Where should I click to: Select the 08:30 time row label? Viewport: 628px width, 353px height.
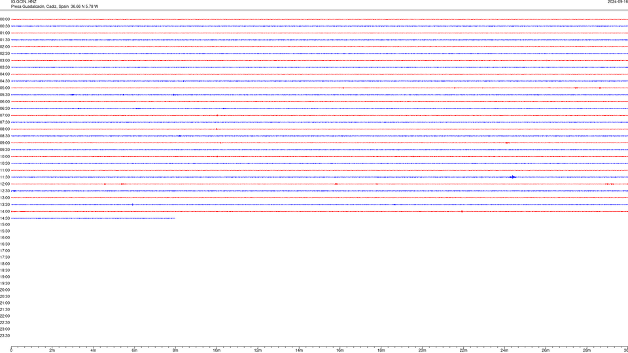coord(5,136)
